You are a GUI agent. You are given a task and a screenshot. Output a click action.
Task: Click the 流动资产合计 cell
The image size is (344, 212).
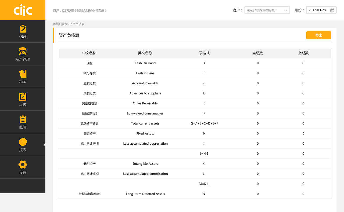click(x=89, y=123)
